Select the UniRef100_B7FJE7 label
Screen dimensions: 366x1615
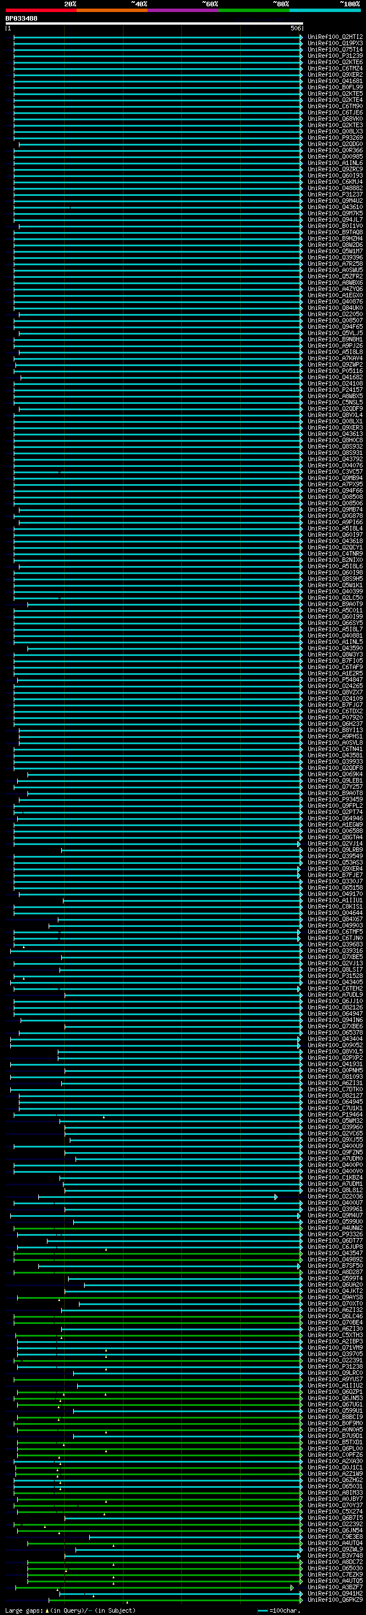335,875
